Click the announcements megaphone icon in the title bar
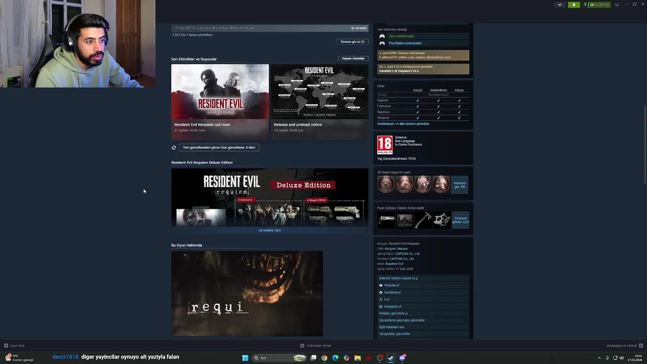The width and height of the screenshot is (647, 364). pyautogui.click(x=560, y=5)
